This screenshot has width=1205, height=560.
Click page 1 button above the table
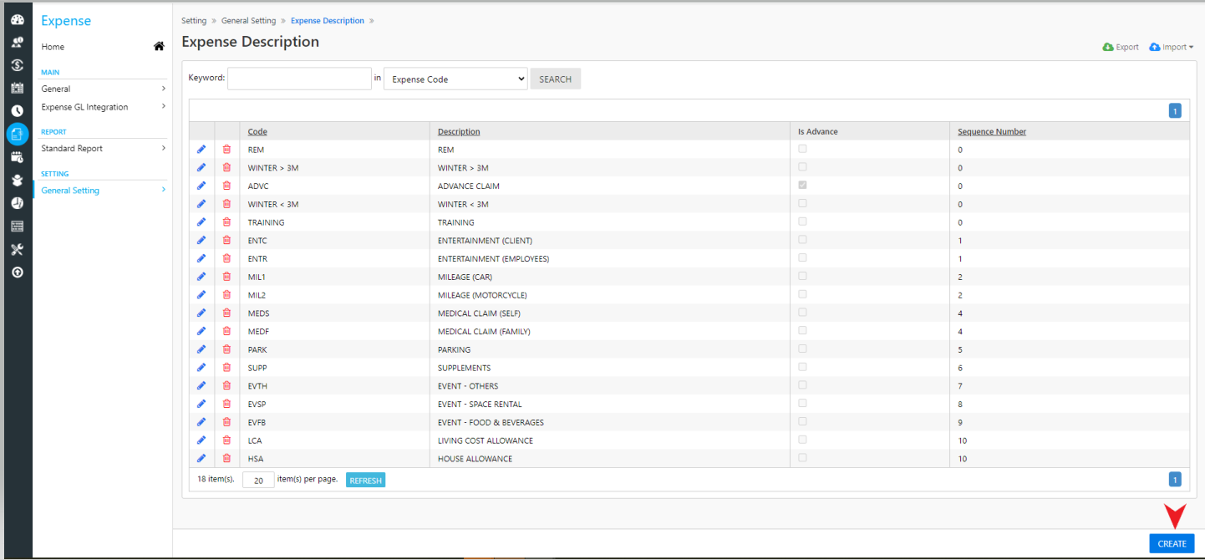point(1175,110)
